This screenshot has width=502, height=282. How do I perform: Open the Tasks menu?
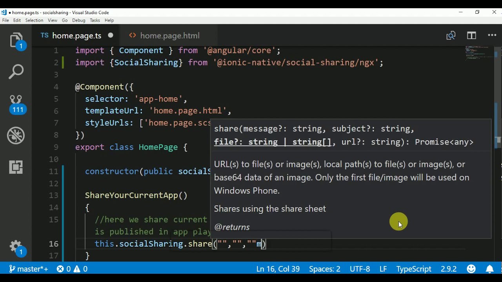pos(95,20)
